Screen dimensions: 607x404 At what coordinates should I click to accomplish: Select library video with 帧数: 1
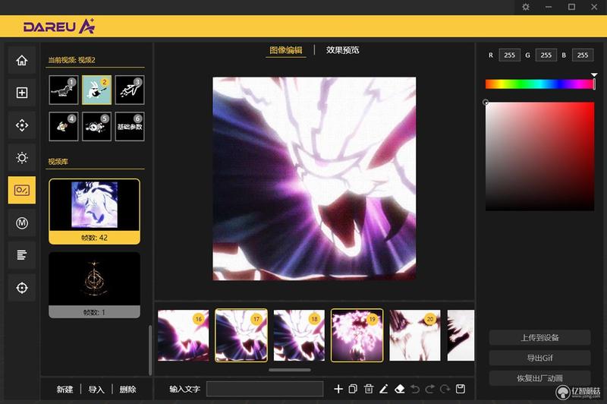point(94,285)
